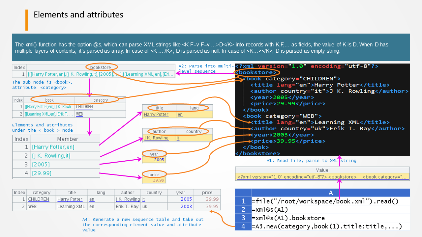Select the cell with =xml@s(A1).bookstore formula
Image resolution: width=422 pixels, height=237 pixels.
pos(288,218)
